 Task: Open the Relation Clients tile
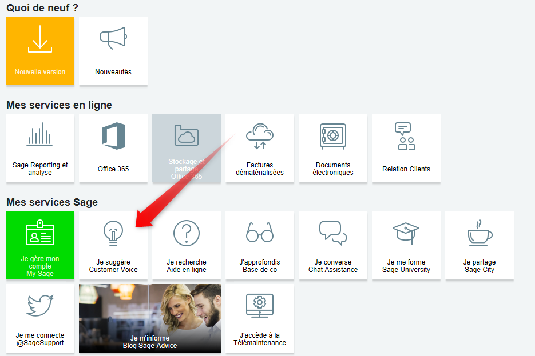point(406,148)
